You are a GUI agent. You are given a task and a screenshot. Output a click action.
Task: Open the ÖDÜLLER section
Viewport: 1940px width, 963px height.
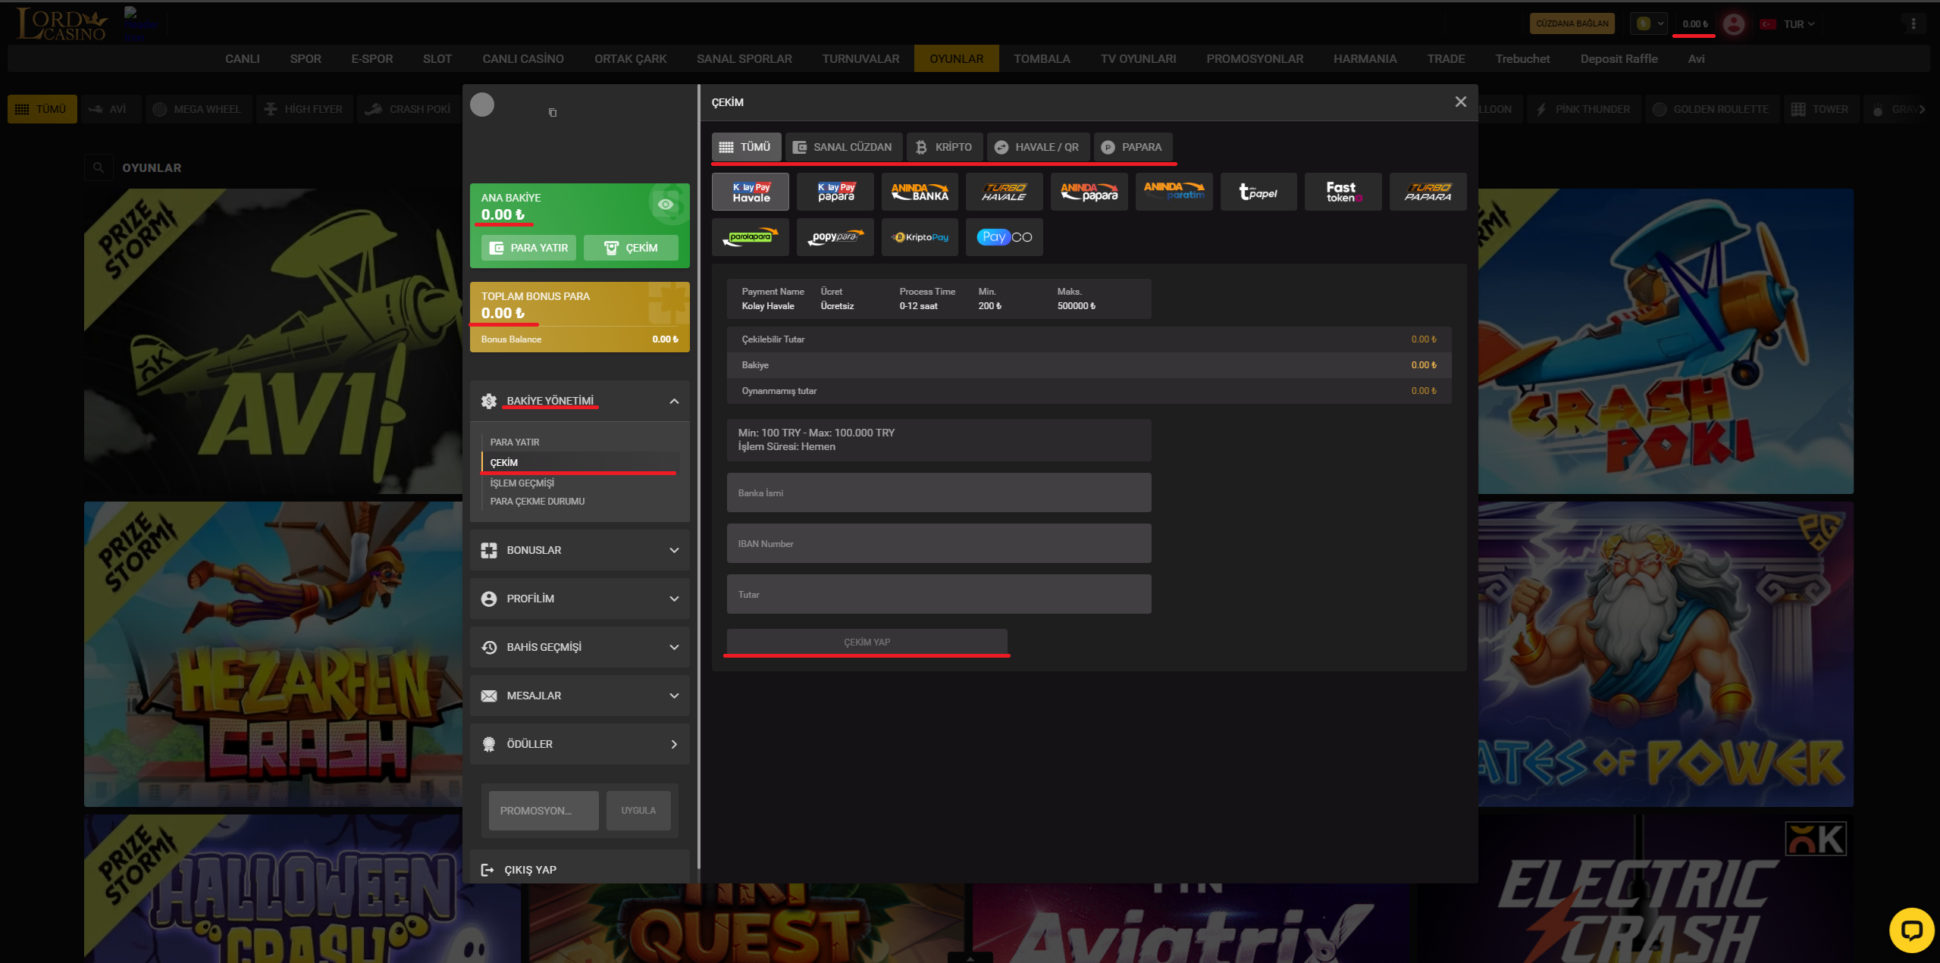[x=580, y=744]
